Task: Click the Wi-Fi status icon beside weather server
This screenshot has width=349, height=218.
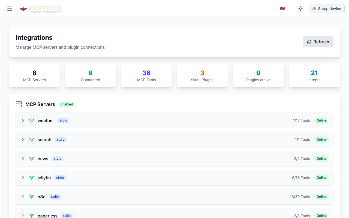Action: pos(31,120)
